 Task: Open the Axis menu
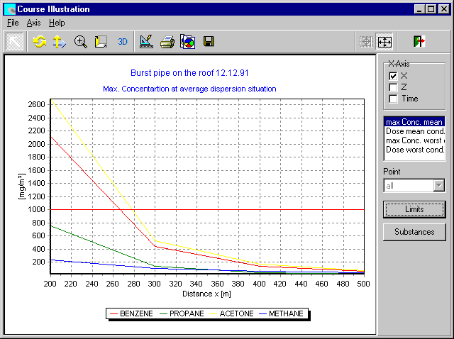tap(33, 23)
